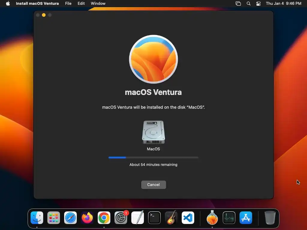Open Launchpad from the Dock
Screen dimensions: 307x230
[54, 218]
